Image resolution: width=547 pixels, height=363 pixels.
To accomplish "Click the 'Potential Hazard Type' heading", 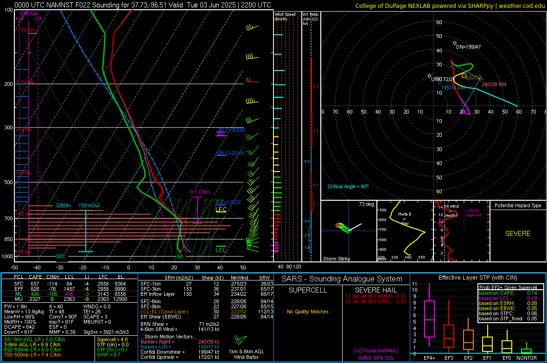I will [518, 205].
